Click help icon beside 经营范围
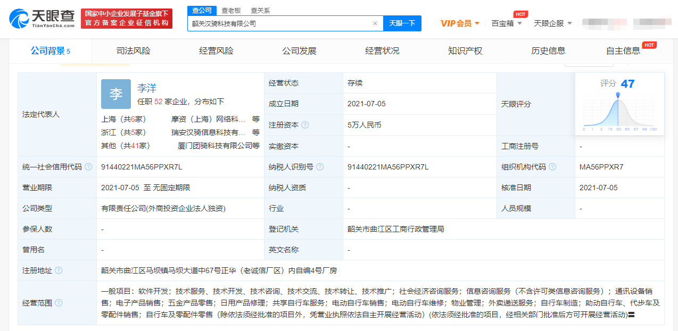The width and height of the screenshot is (678, 331). point(59,303)
